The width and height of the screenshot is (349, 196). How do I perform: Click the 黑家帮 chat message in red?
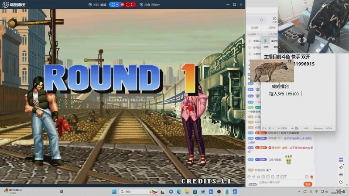281,149
